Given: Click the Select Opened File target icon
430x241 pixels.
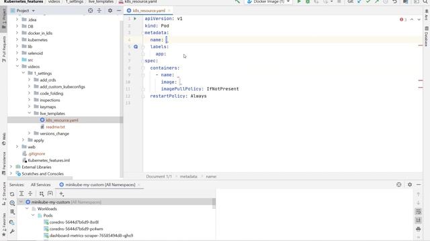Looking at the screenshot, I should click(90, 11).
